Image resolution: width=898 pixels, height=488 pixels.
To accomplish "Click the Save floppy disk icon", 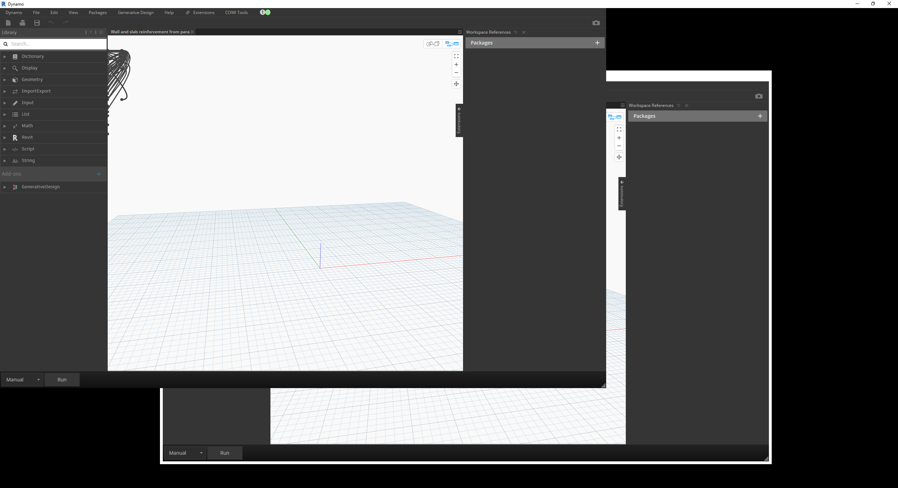I will (x=37, y=23).
